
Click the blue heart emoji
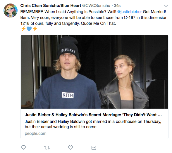pos(29,29)
